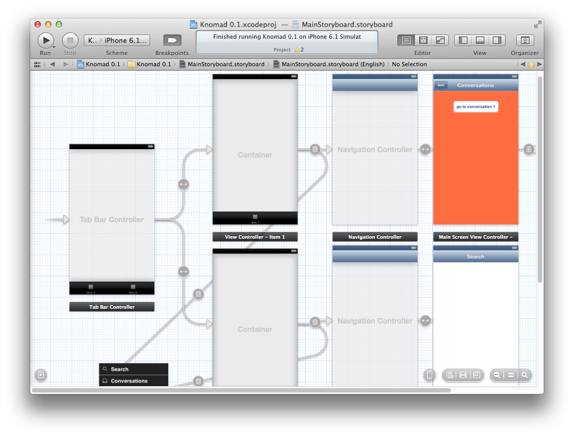Toggle the Breakpoints button
Viewport: 574px width, 436px height.
172,40
